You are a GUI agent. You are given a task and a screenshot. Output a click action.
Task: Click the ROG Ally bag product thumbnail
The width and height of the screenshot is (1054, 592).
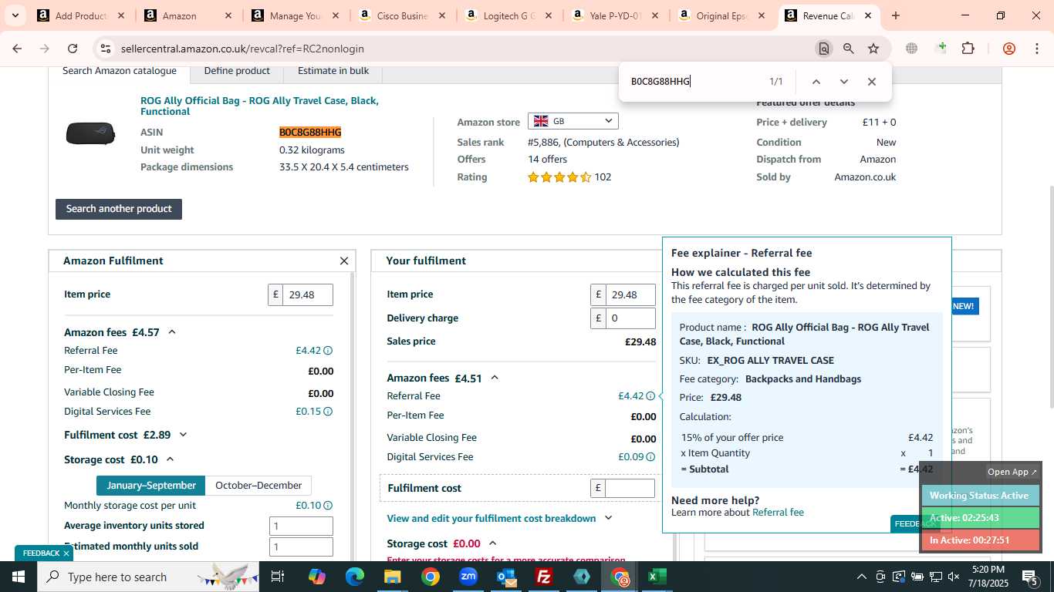[x=90, y=133]
